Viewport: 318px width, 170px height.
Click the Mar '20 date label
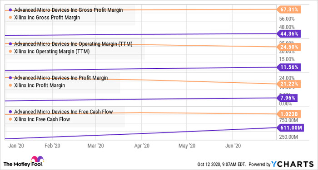pos(95,146)
